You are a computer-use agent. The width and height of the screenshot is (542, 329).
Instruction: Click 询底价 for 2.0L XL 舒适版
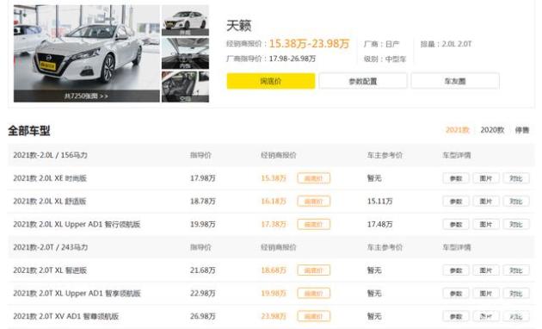tap(313, 201)
